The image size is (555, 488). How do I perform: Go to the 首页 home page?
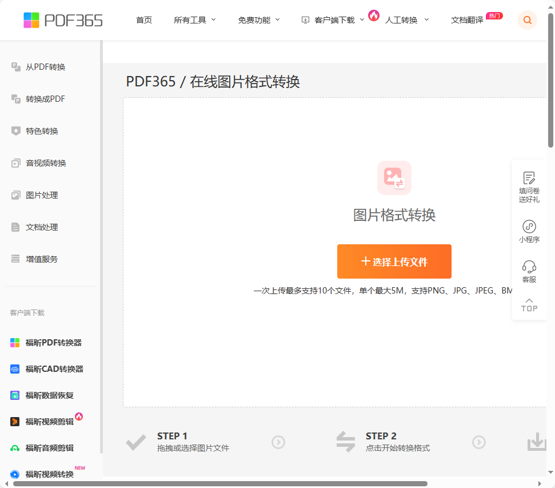click(x=144, y=20)
